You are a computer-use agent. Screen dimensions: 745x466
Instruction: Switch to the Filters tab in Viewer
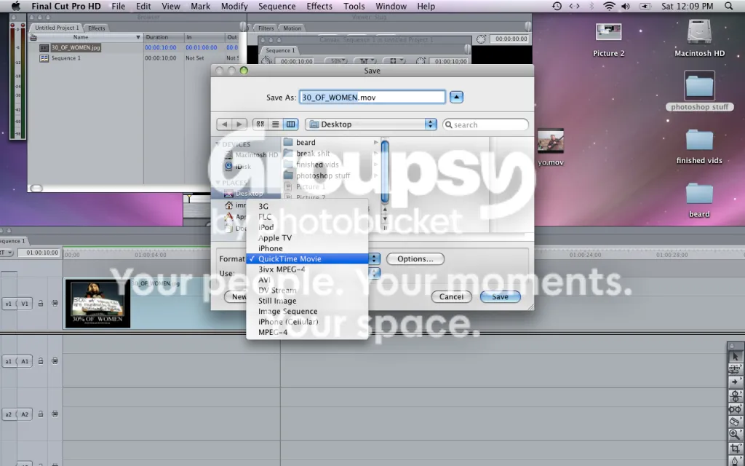click(x=266, y=28)
